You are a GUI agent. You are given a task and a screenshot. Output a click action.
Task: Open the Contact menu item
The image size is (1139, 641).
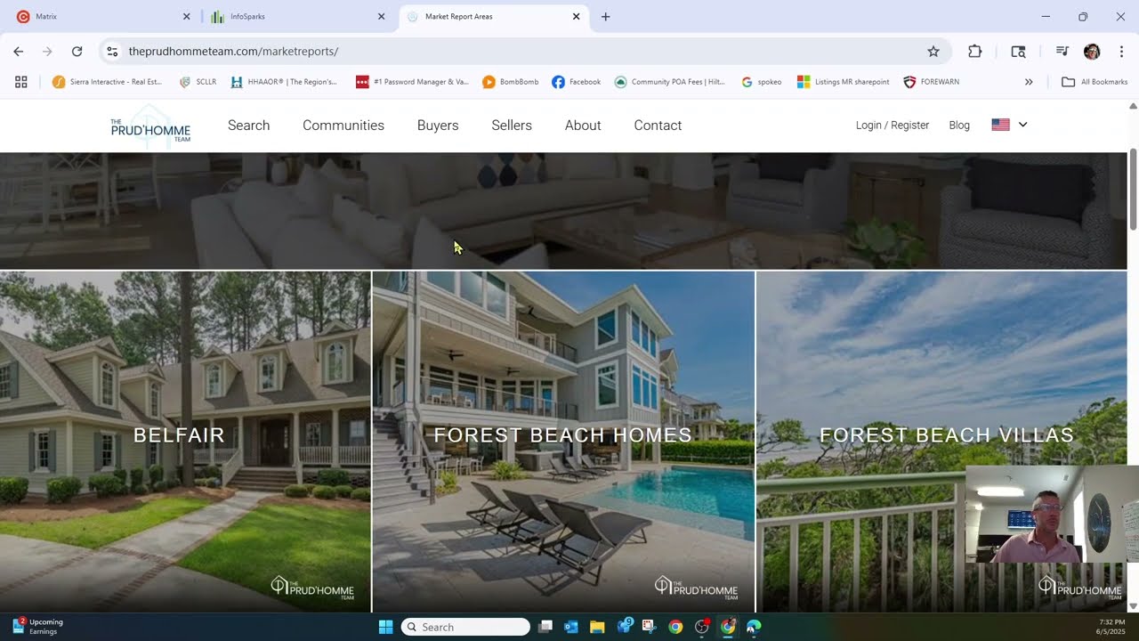tap(658, 126)
